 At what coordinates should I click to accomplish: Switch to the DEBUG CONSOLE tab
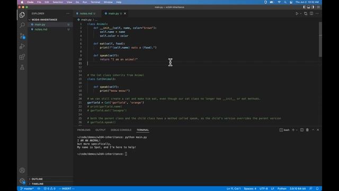tap(121, 130)
